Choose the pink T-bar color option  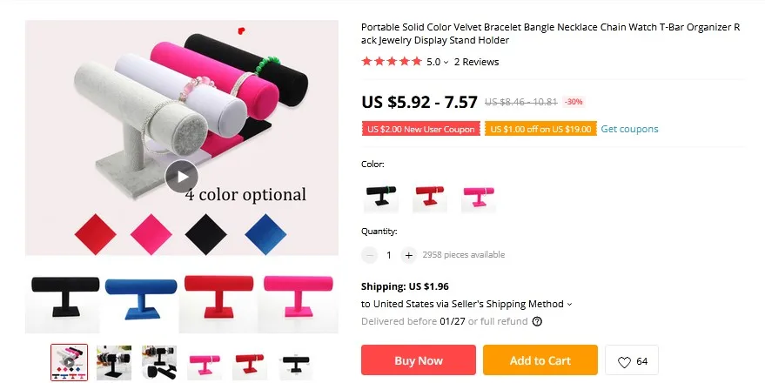(479, 198)
